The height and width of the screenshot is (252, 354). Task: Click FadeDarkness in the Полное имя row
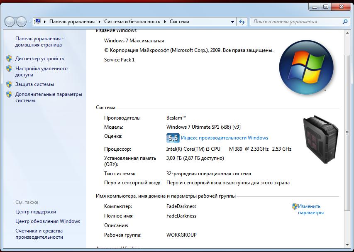click(x=181, y=216)
